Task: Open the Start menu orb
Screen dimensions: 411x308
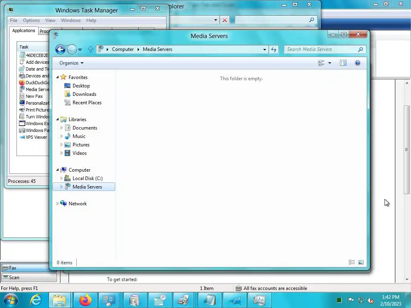Action: [10, 300]
